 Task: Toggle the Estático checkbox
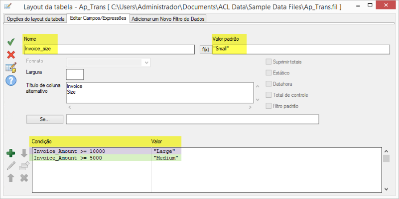coord(269,73)
